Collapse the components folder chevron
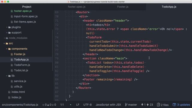 (x=7, y=49)
